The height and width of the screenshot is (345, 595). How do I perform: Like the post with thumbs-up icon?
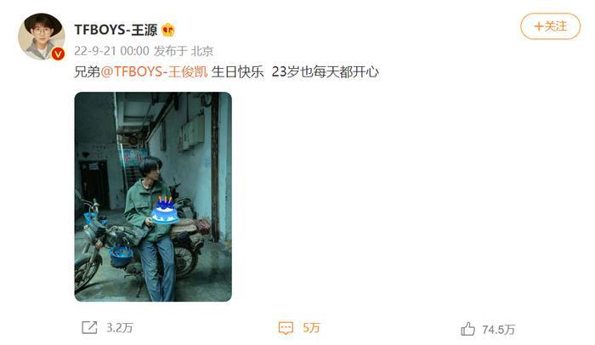click(x=467, y=329)
